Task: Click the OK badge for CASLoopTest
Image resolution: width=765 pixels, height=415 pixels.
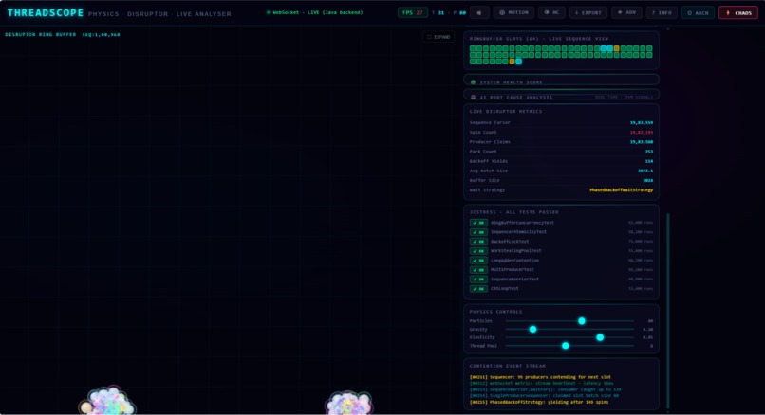Action: [x=478, y=289]
